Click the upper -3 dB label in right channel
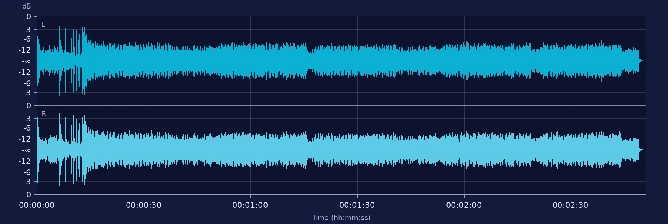The width and height of the screenshot is (668, 224). (27, 119)
